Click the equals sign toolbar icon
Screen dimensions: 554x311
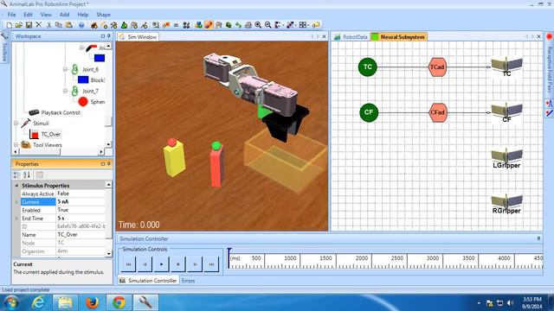176,25
